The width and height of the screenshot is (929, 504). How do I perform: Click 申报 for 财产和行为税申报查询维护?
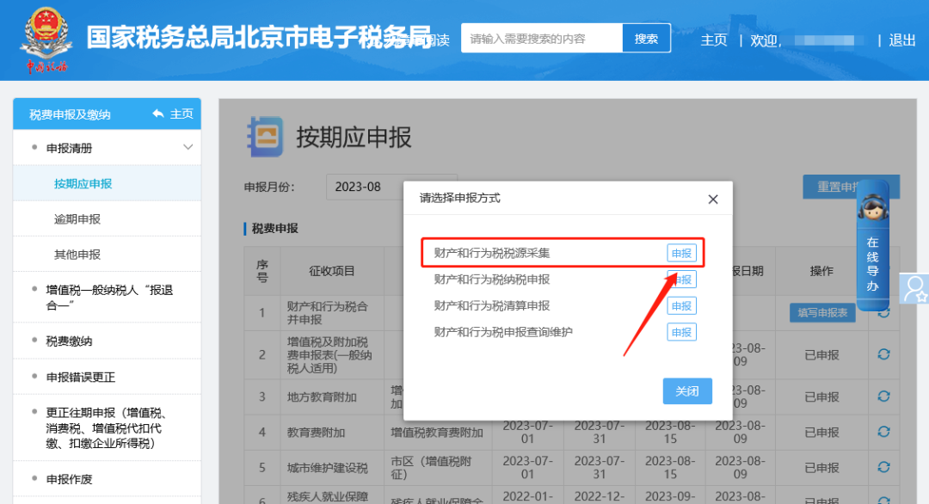681,332
